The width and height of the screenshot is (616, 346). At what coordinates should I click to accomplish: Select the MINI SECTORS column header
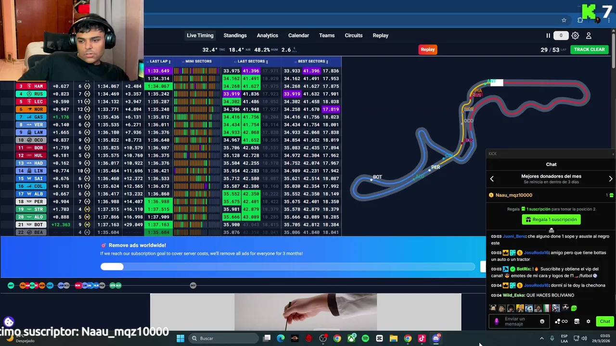[x=198, y=62]
